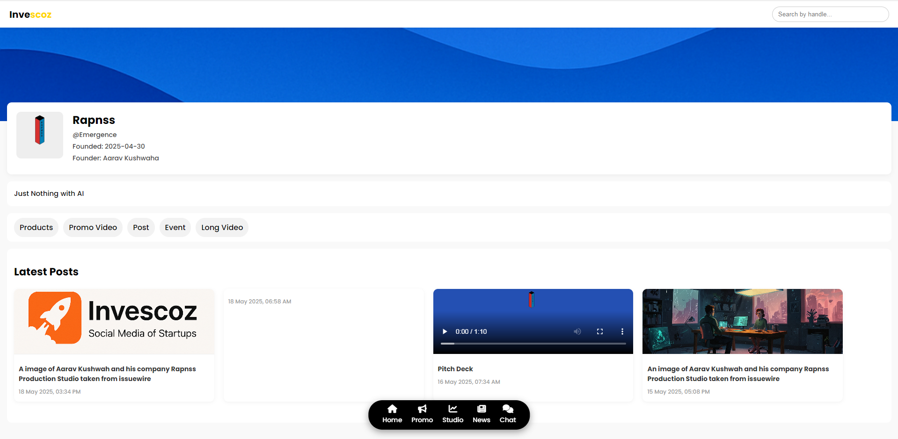The image size is (898, 439).
Task: Click the Home icon in bottom navigation
Action: pos(392,409)
